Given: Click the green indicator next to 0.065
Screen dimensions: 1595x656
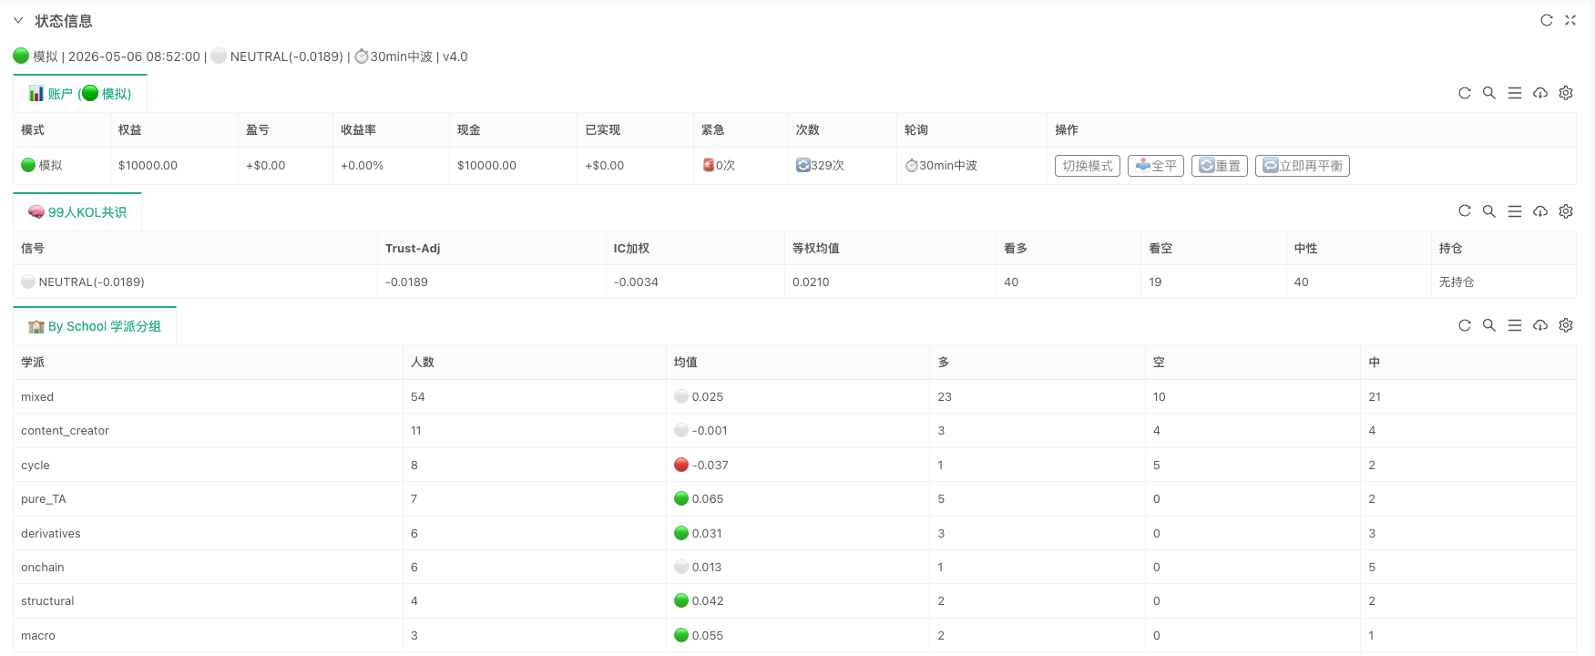Looking at the screenshot, I should coord(681,498).
